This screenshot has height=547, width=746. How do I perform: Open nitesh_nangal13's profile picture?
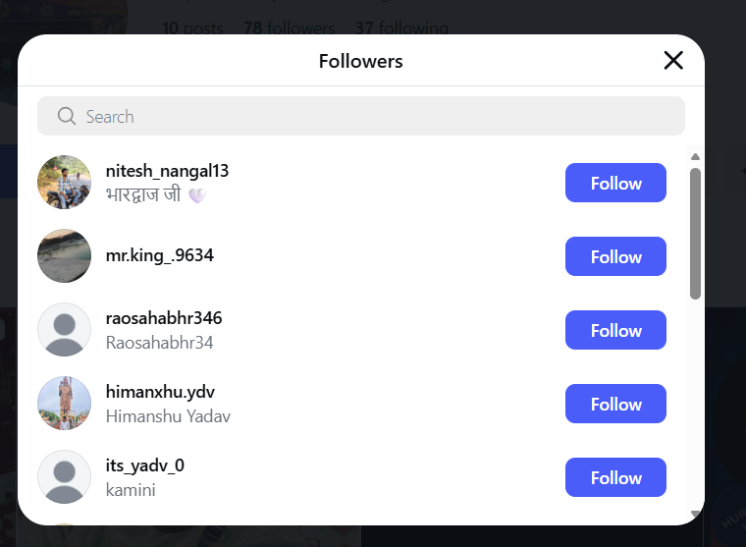(x=64, y=183)
